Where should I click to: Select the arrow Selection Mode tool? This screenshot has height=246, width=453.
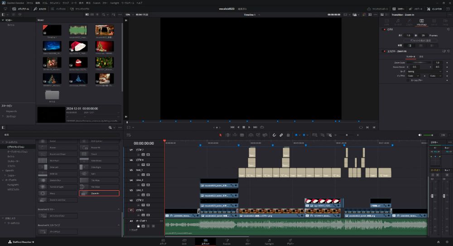221,135
